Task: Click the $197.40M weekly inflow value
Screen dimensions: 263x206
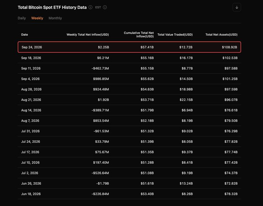Action: (101, 162)
